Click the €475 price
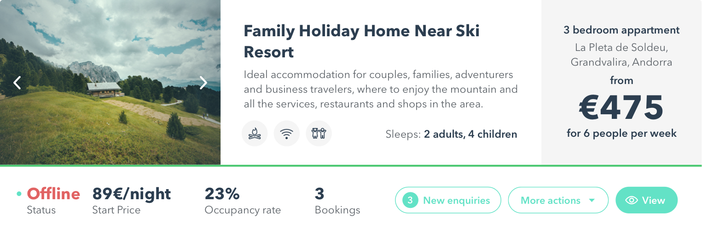 pos(621,108)
